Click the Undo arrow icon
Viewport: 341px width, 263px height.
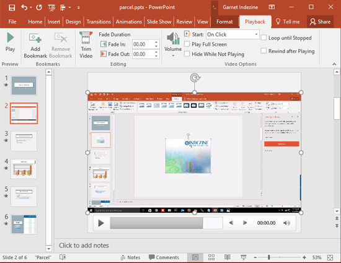(x=24, y=7)
